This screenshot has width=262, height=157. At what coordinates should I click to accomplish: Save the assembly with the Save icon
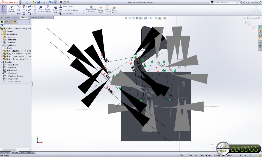pyautogui.click(x=38, y=2)
